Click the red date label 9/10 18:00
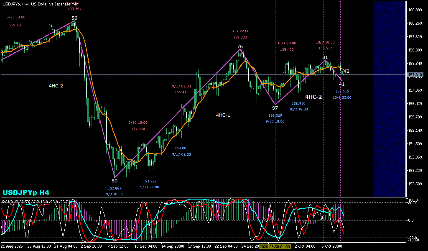Viewport: 428px width, 251px height. (138, 123)
